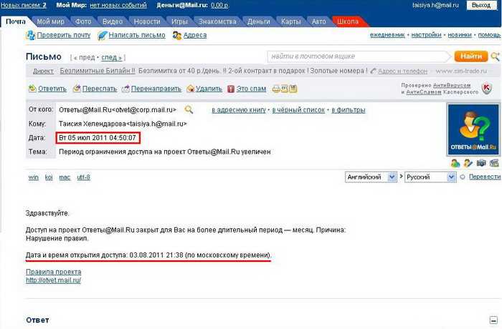
Task: Open the Английский source language dropdown
Action: [371, 177]
